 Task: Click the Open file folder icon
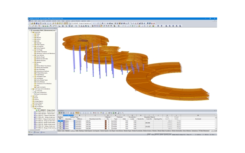pos(32,24)
